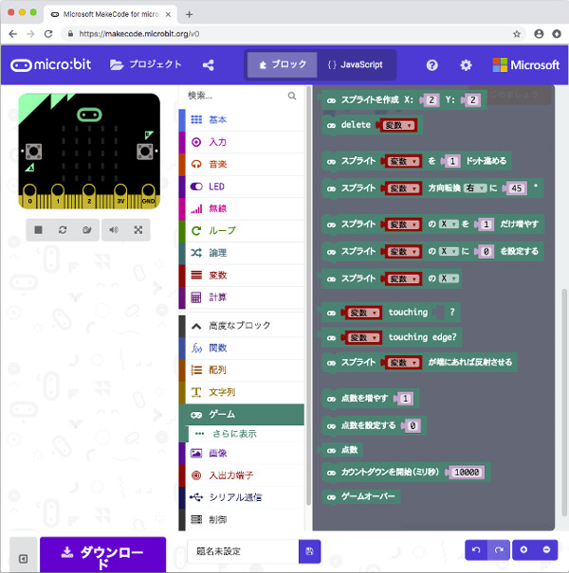The height and width of the screenshot is (573, 569).
Task: Collapse the 高度なブロック section
Action: [241, 326]
